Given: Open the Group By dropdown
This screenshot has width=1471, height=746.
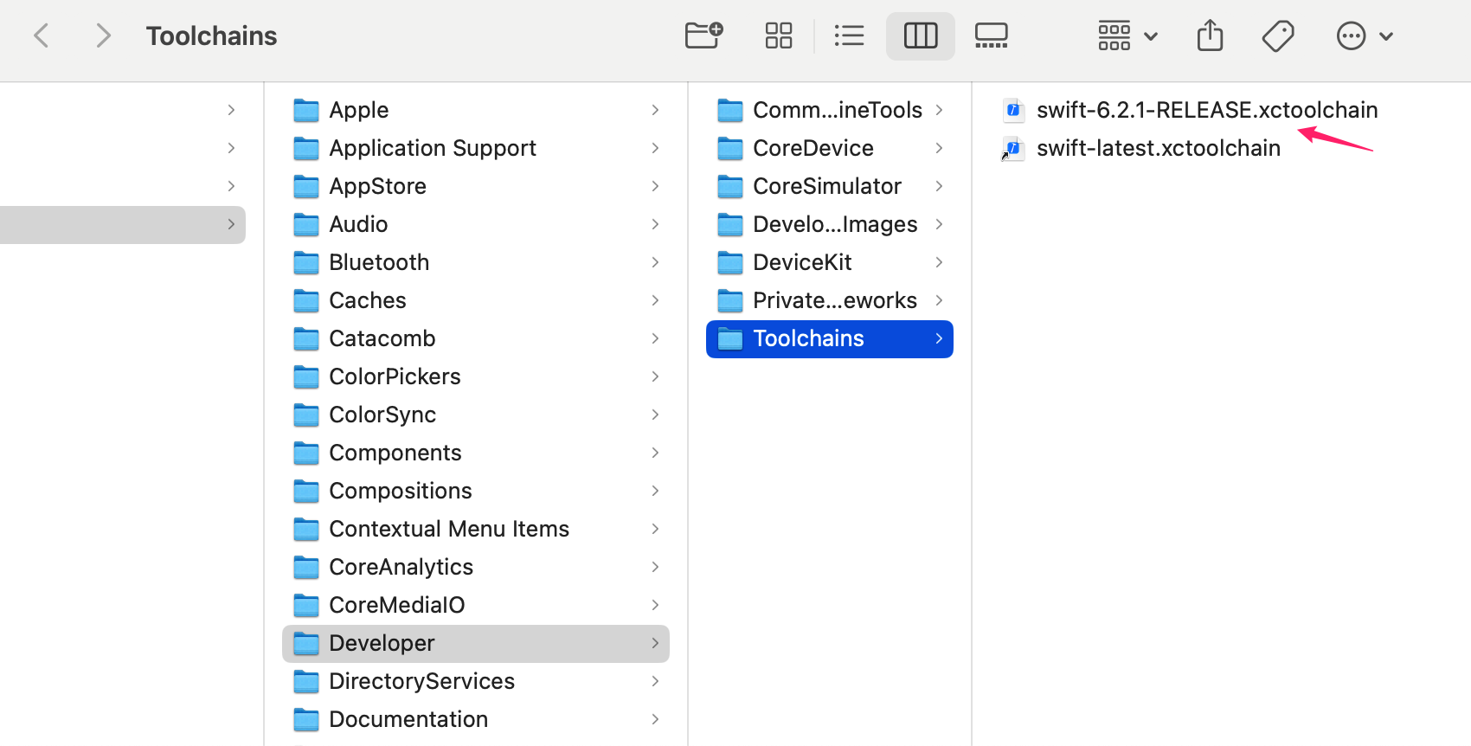Looking at the screenshot, I should click(1127, 35).
